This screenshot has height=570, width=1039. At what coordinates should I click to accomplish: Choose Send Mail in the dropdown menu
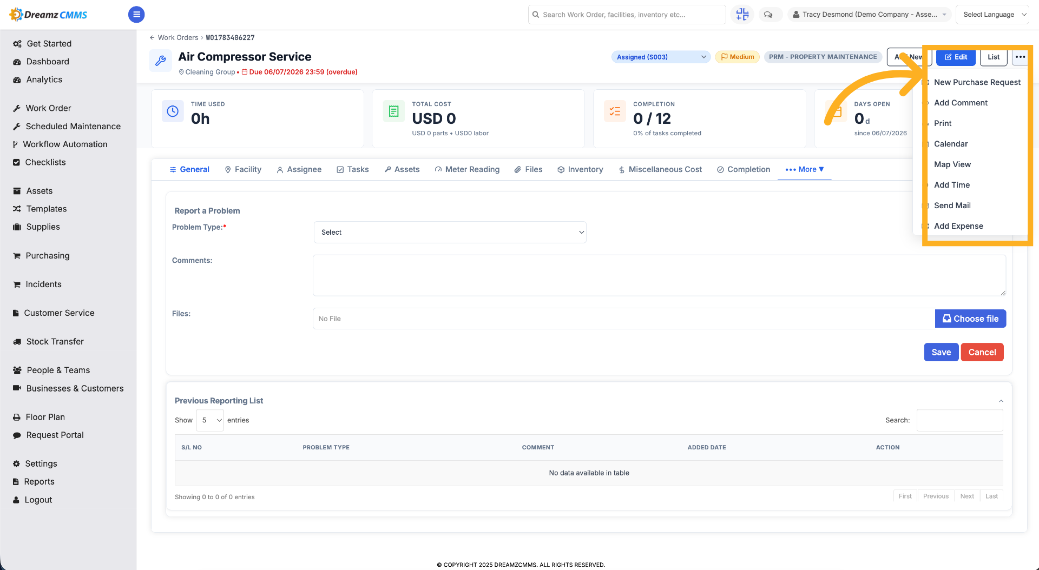coord(952,206)
